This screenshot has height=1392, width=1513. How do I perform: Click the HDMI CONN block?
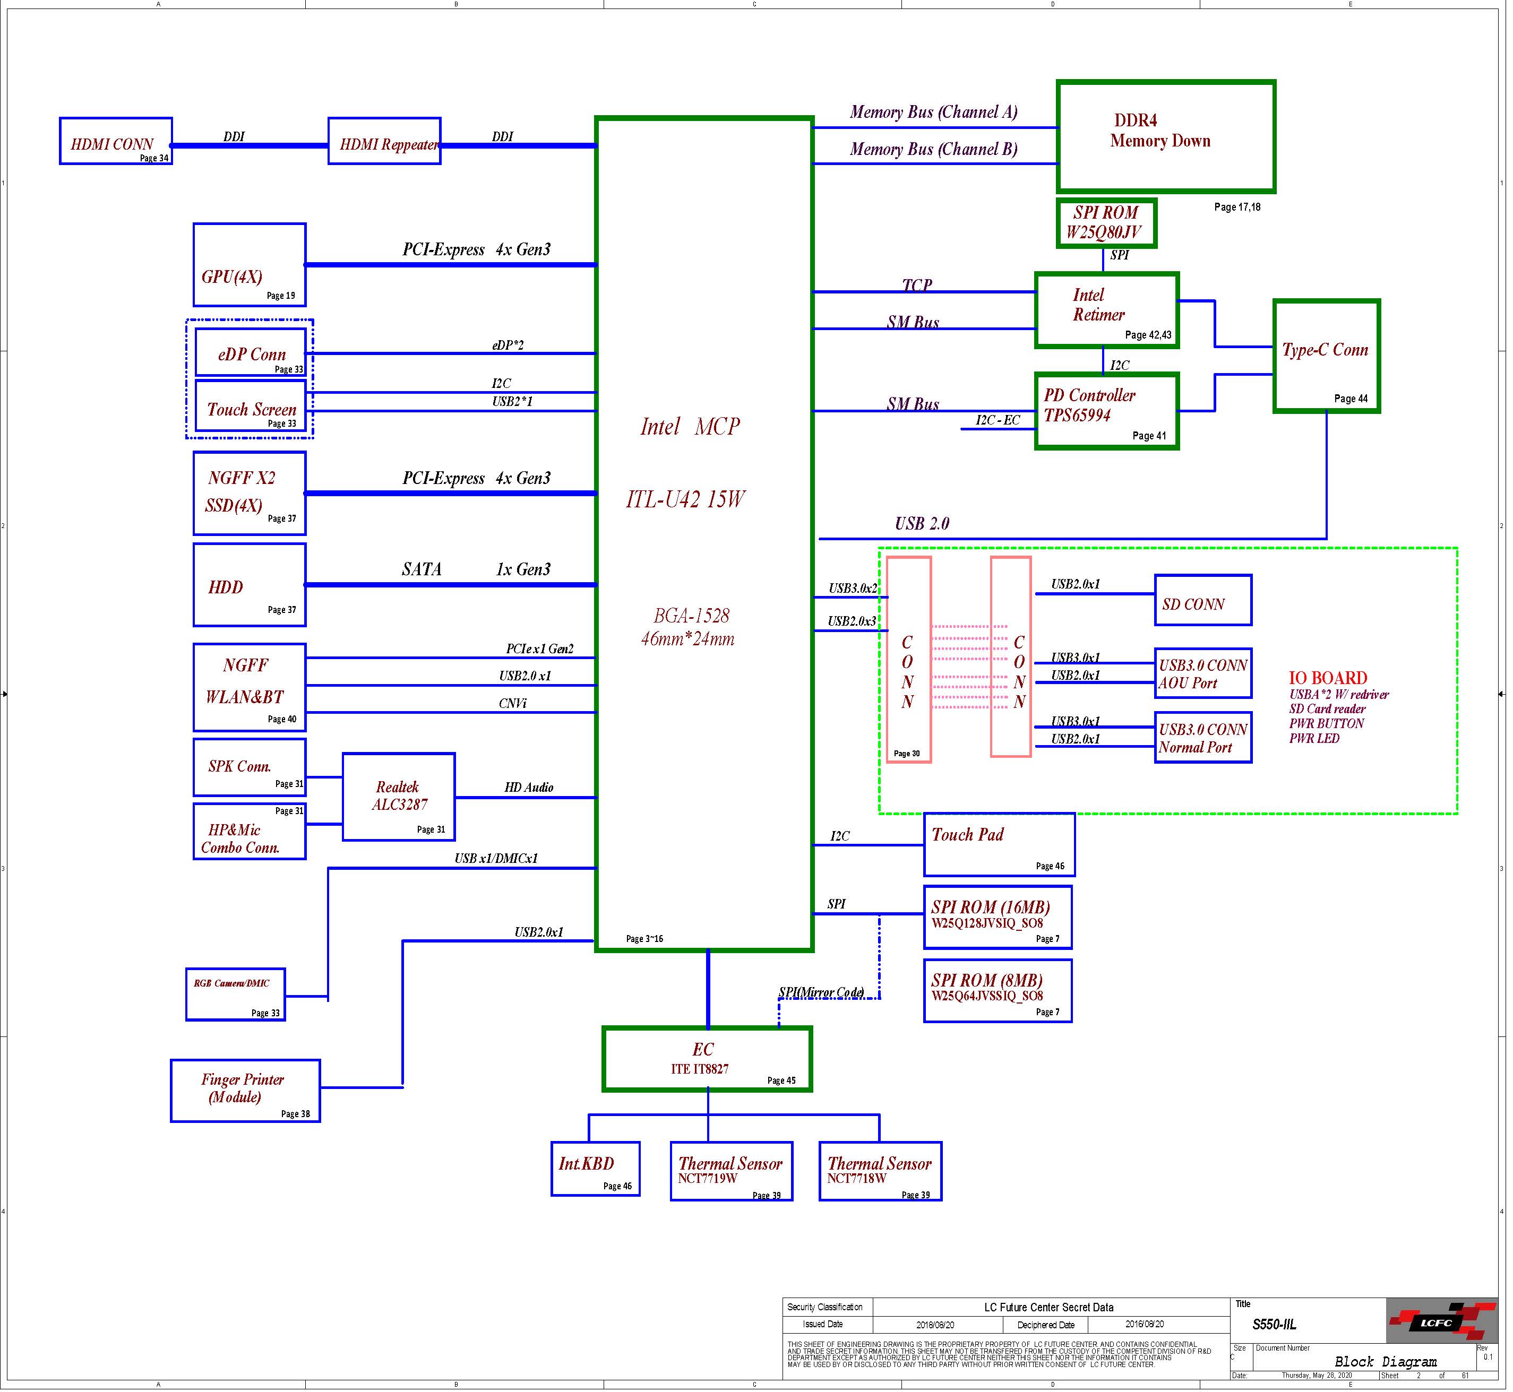click(x=116, y=142)
